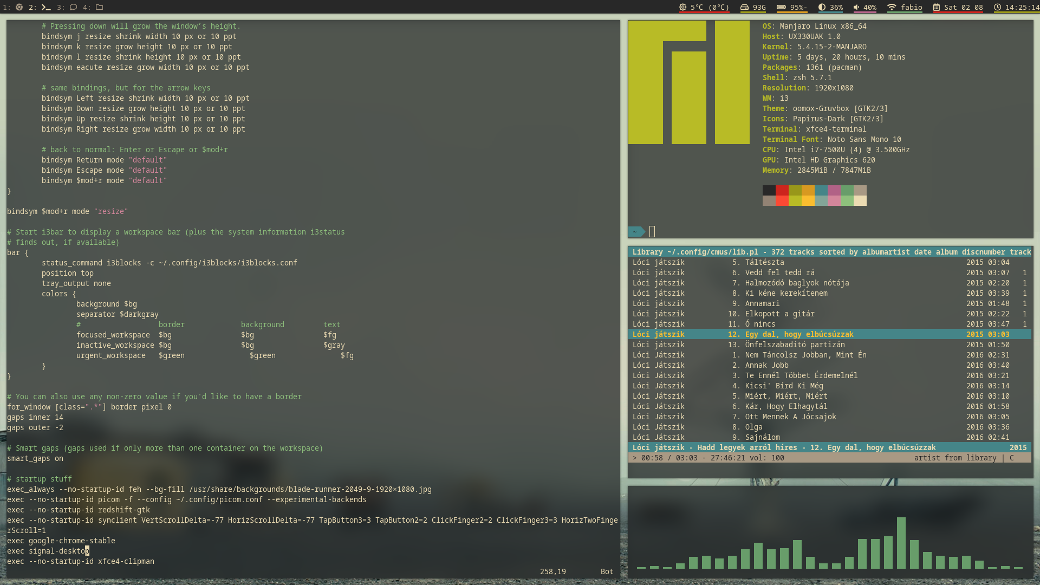
Task: Select track Annak Jobb in cmus library
Action: [x=766, y=365]
